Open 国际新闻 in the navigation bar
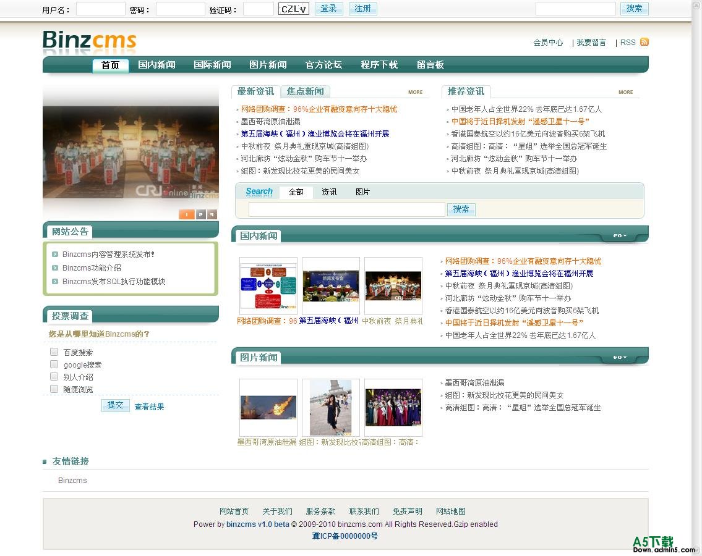 coord(212,65)
